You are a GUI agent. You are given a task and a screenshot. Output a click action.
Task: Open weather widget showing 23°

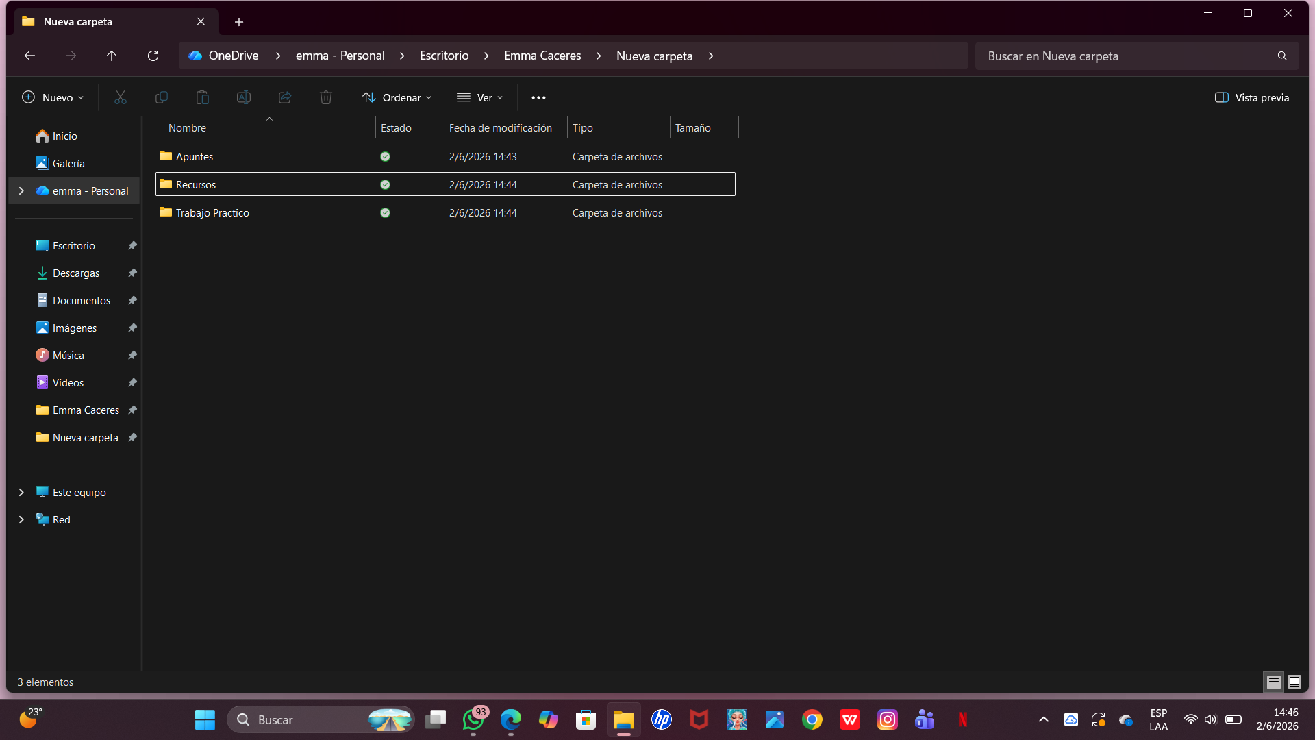coord(31,719)
